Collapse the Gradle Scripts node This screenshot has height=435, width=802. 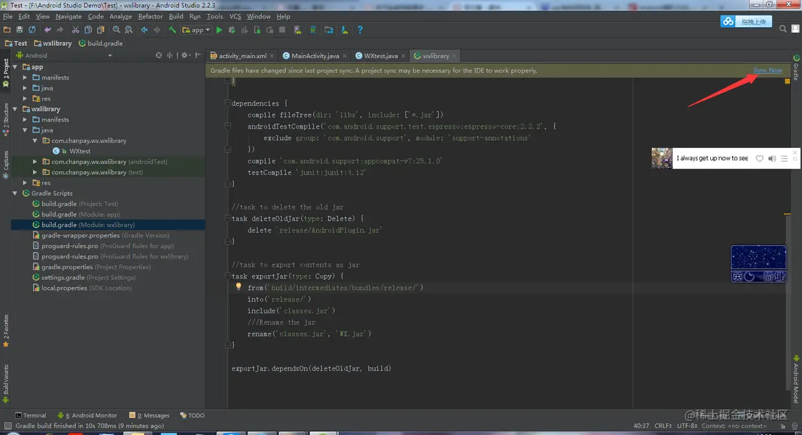pos(16,193)
